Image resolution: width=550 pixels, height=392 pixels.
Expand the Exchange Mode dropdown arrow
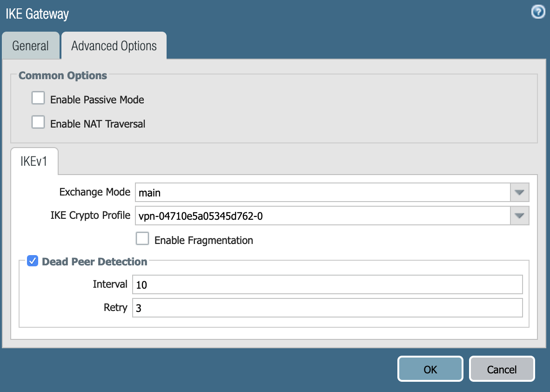pyautogui.click(x=520, y=192)
